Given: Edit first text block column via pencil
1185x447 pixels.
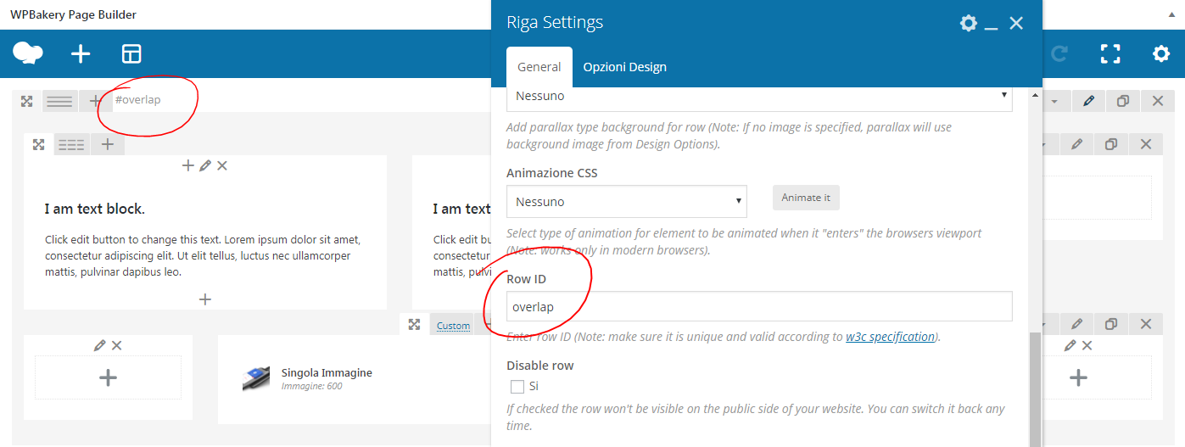Looking at the screenshot, I should 205,165.
